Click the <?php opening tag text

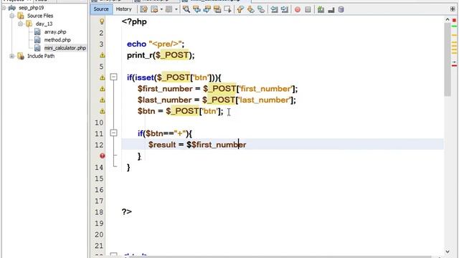pyautogui.click(x=134, y=21)
